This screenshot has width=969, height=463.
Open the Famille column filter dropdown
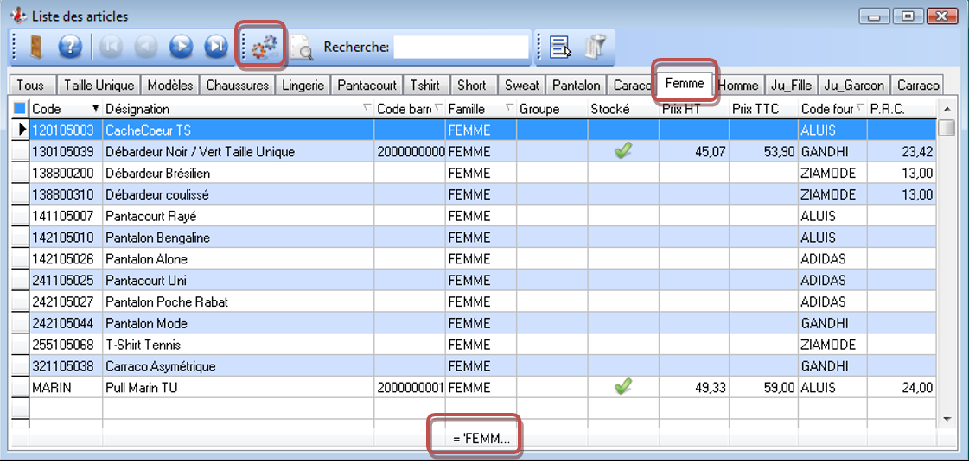point(509,109)
